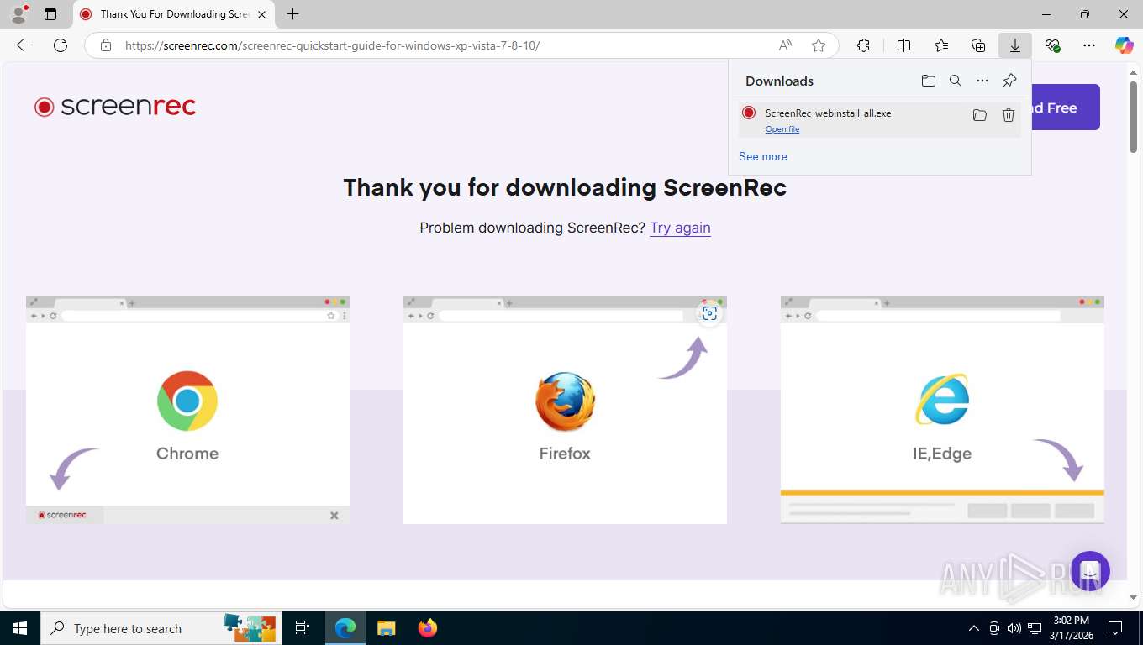
Task: Open more options in Downloads panel
Action: coord(982,81)
